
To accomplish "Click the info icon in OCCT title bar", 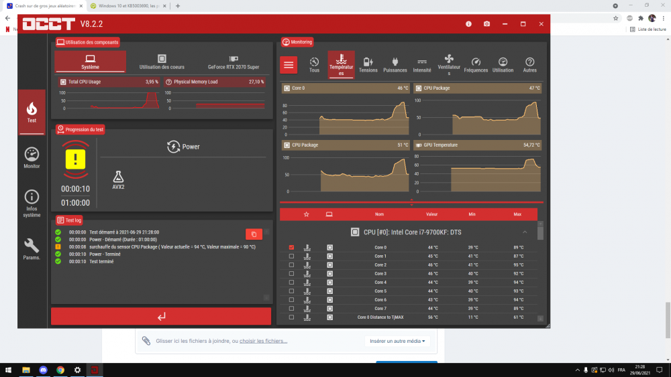I will [x=468, y=24].
